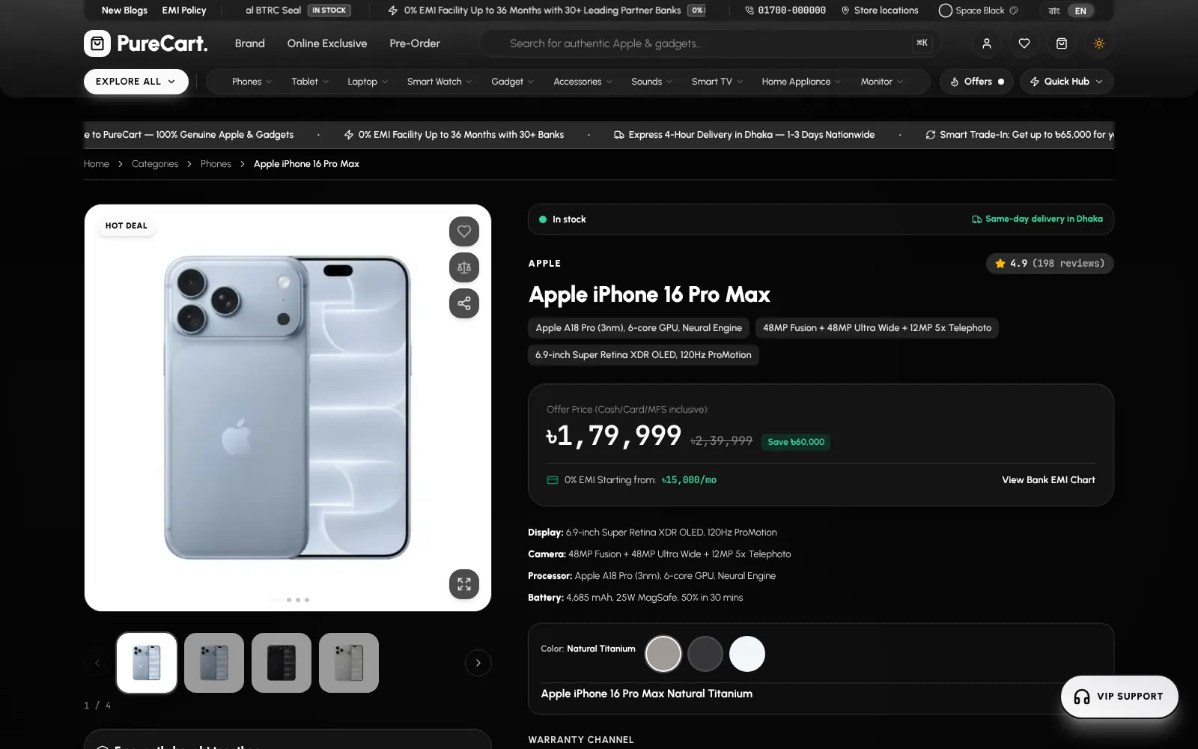The height and width of the screenshot is (749, 1198).
Task: Click the compare scales icon on product image
Action: coord(464,267)
